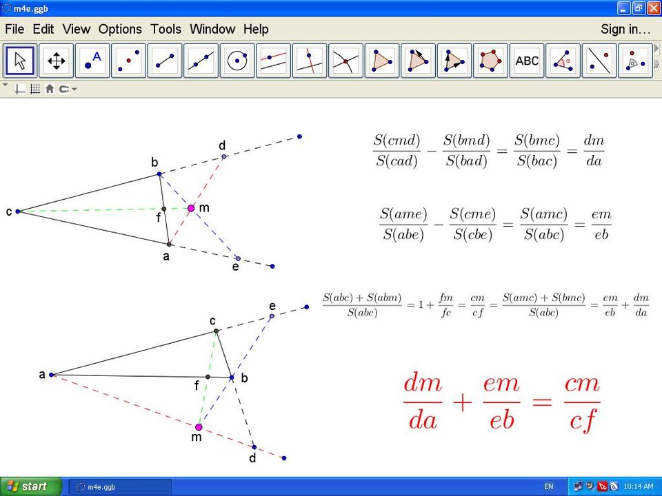
Task: Select the Angle tool
Action: (x=563, y=61)
